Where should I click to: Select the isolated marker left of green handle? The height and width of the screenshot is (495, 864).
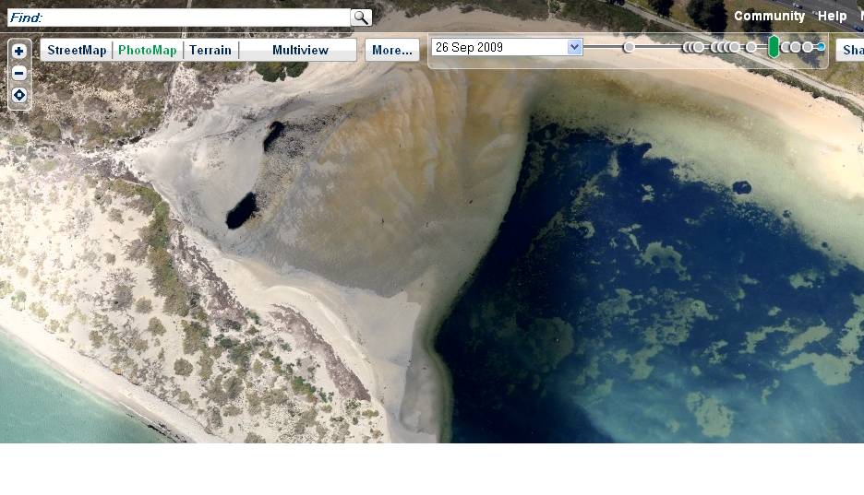(751, 47)
